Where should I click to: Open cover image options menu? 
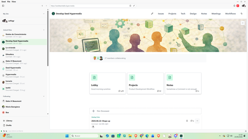pos(243,23)
